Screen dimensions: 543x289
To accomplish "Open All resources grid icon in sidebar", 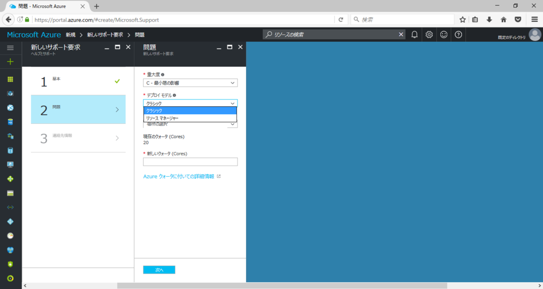I will point(11,79).
